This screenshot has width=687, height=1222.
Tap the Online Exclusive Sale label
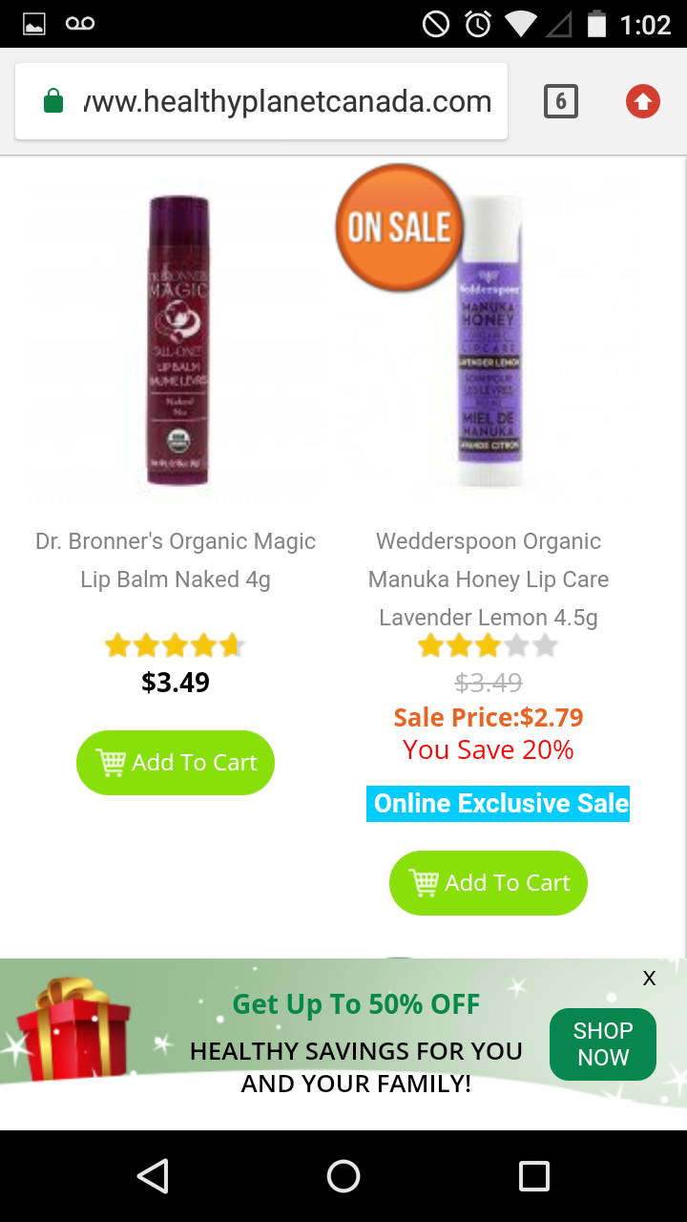498,804
